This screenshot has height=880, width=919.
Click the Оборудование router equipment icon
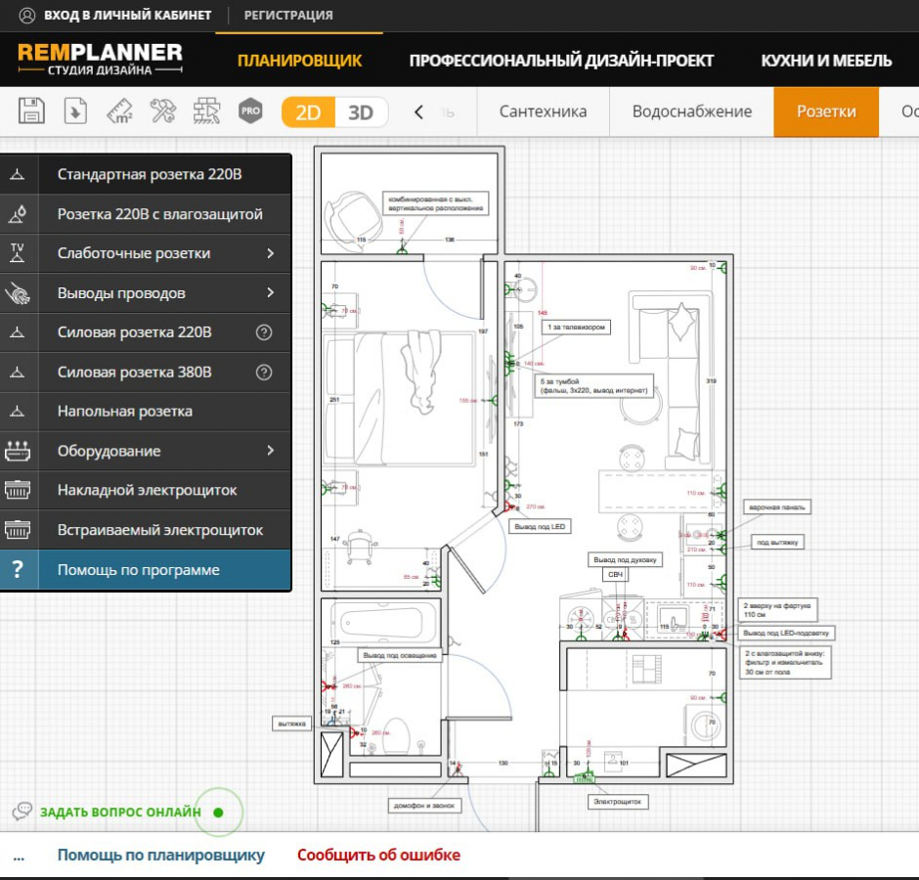pos(18,451)
